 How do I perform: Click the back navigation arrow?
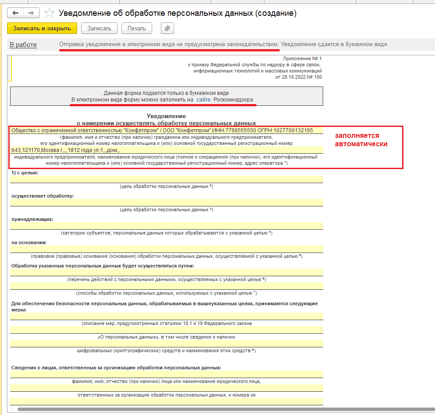15,13
